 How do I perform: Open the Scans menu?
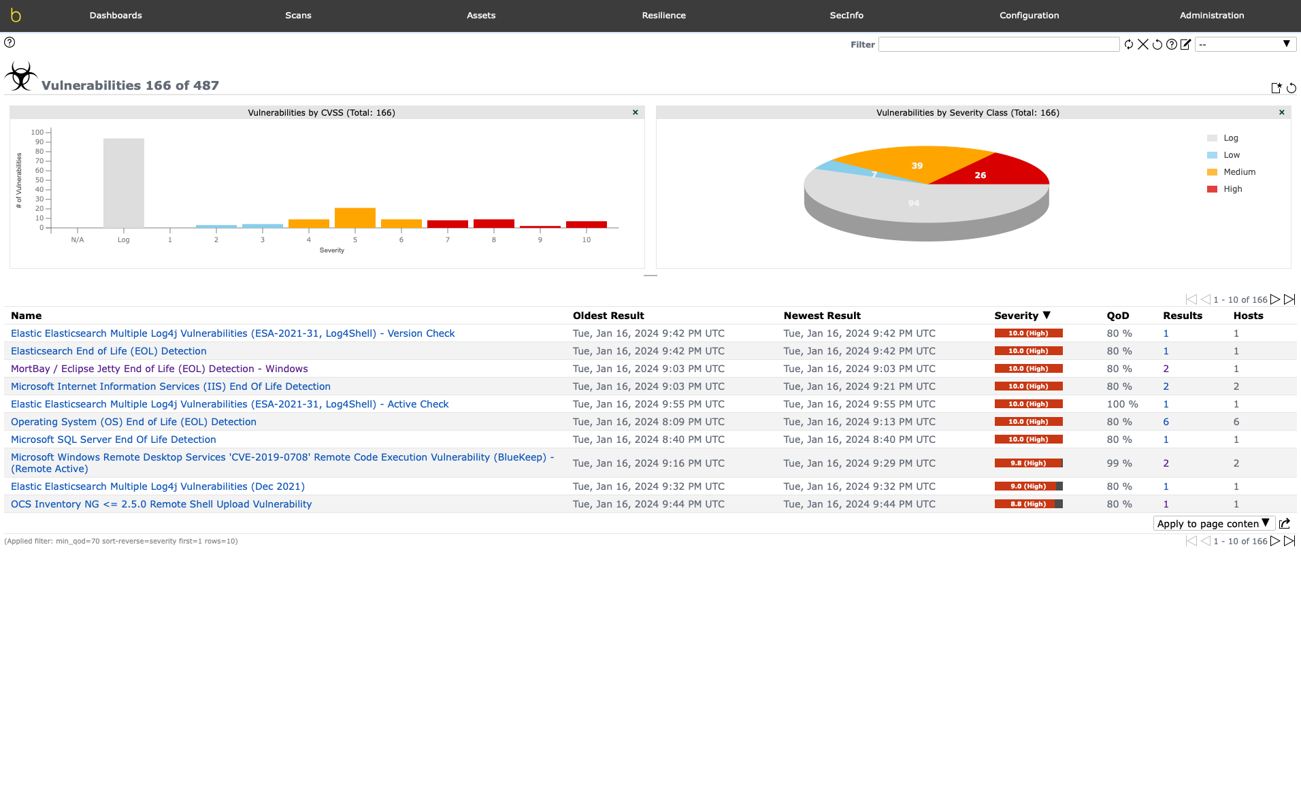[x=298, y=15]
